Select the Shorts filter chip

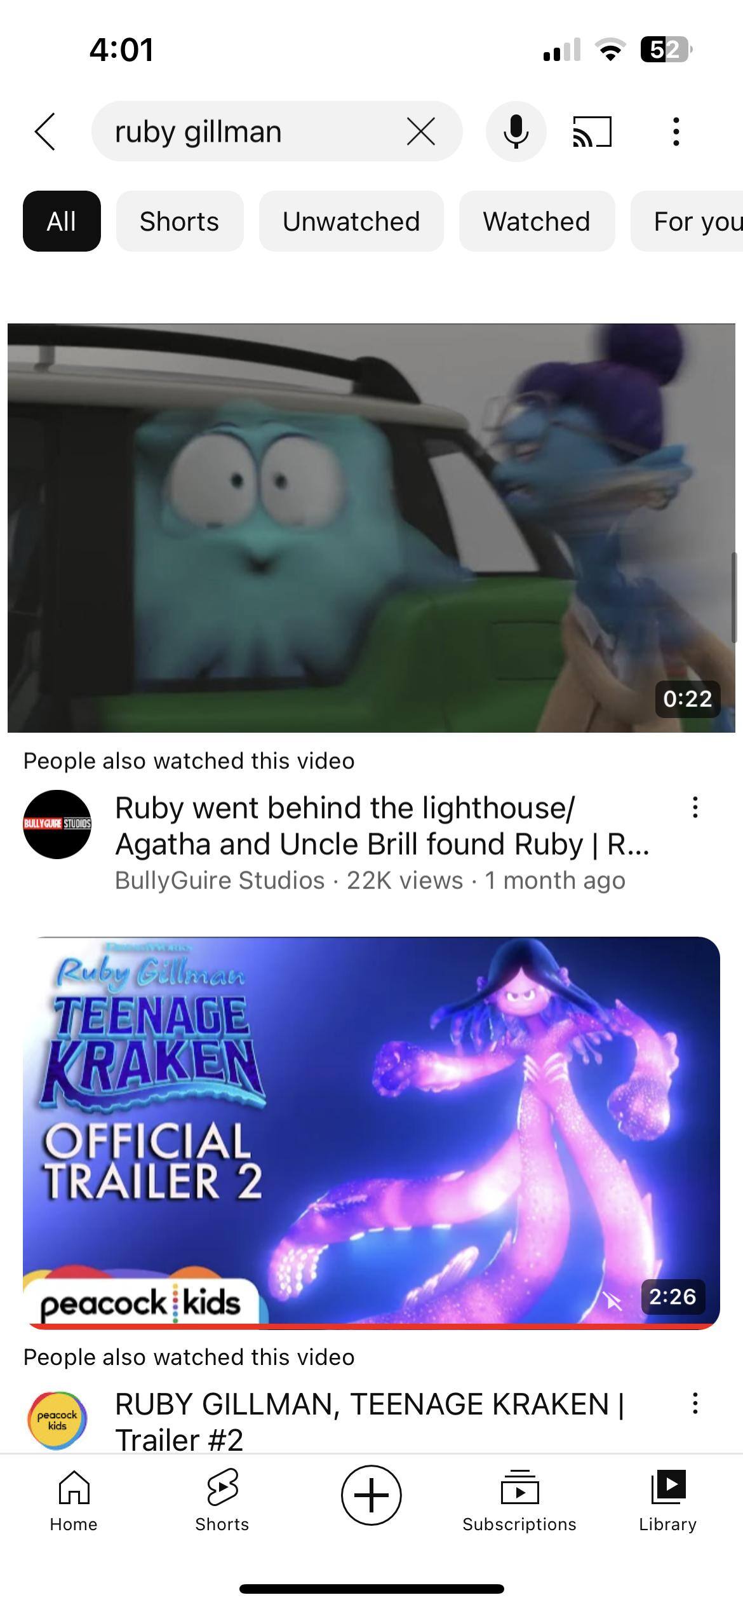coord(180,221)
